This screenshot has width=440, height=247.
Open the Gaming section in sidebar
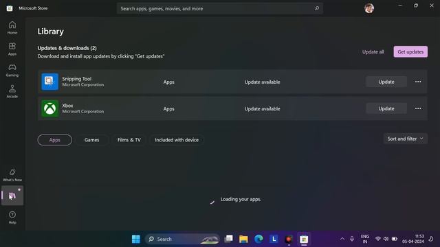[x=12, y=70]
